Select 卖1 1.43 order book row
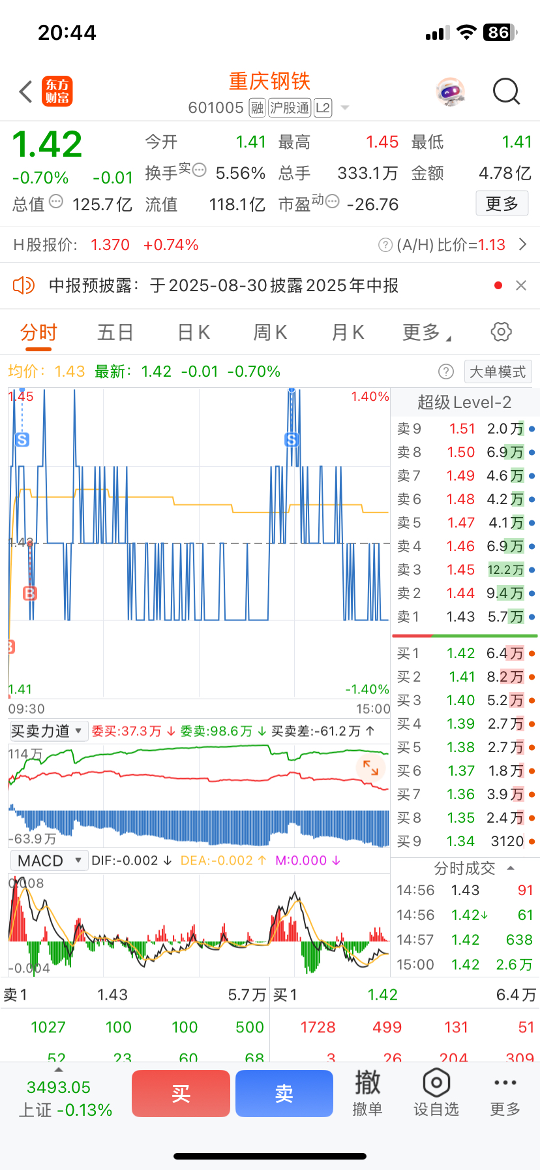 (466, 617)
